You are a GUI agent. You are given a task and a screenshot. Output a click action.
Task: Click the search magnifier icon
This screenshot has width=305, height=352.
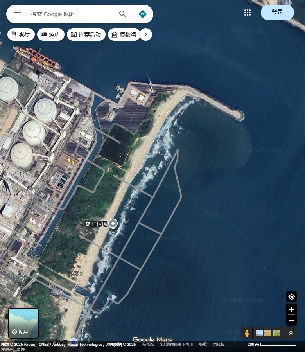point(122,14)
